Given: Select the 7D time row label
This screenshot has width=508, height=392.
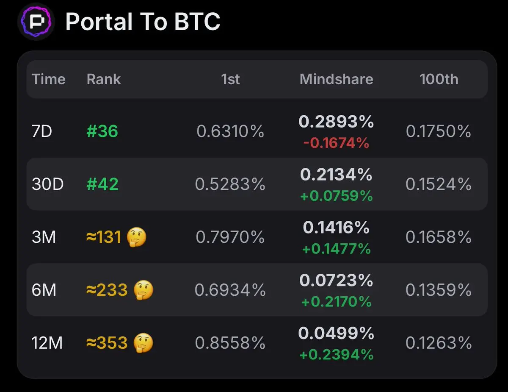Looking at the screenshot, I should click(42, 131).
